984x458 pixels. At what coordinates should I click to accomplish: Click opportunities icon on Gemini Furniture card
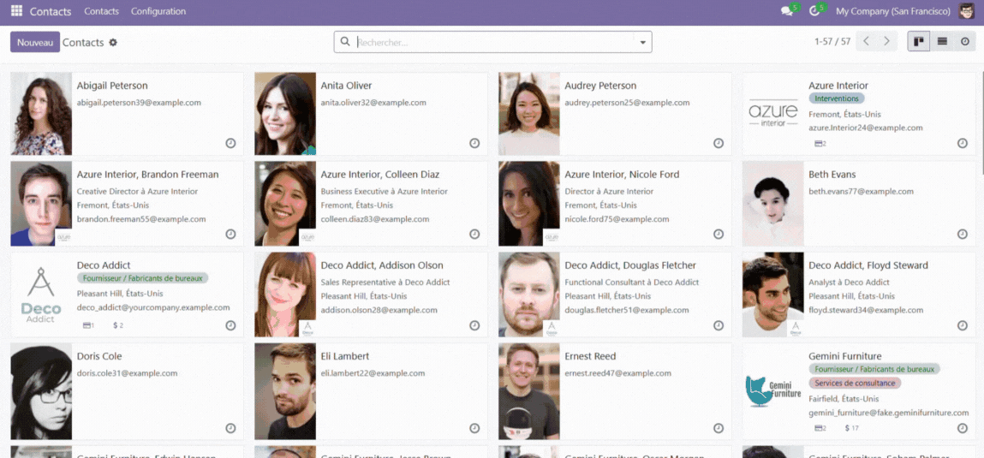point(820,428)
